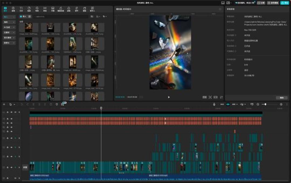Toggle the highlighted teal snapping button

click(x=228, y=104)
